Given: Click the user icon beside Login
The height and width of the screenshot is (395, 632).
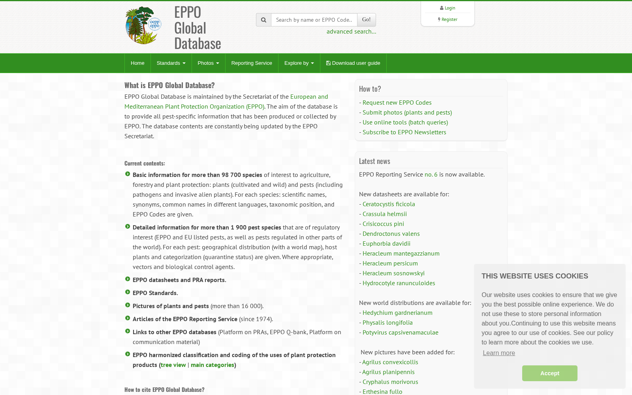Looking at the screenshot, I should (x=442, y=8).
